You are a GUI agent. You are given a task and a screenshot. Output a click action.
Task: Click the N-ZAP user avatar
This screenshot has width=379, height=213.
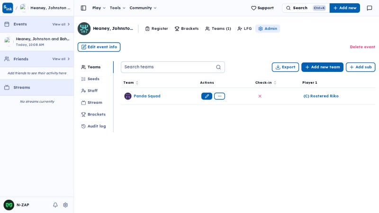(x=9, y=205)
